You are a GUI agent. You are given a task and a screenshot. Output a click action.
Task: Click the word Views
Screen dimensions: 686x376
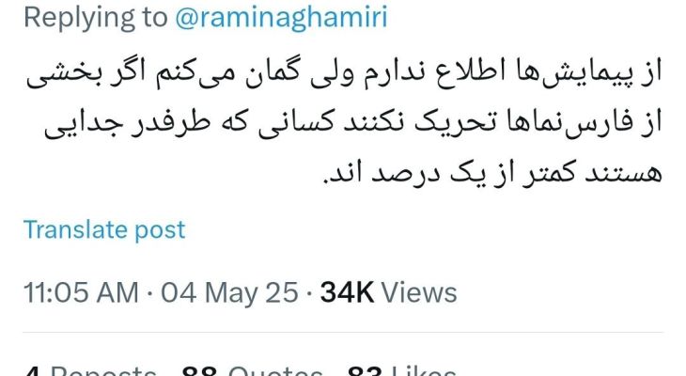coord(419,292)
